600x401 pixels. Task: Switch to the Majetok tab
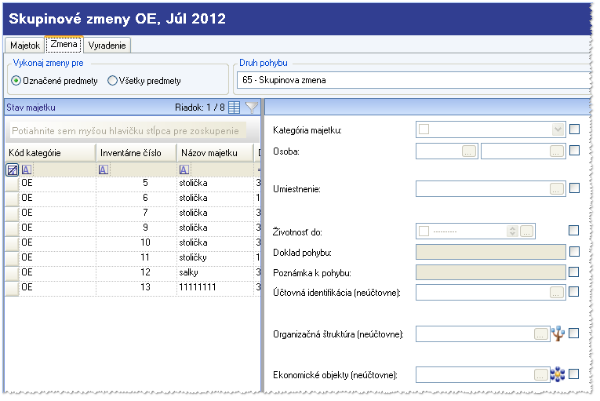[24, 46]
